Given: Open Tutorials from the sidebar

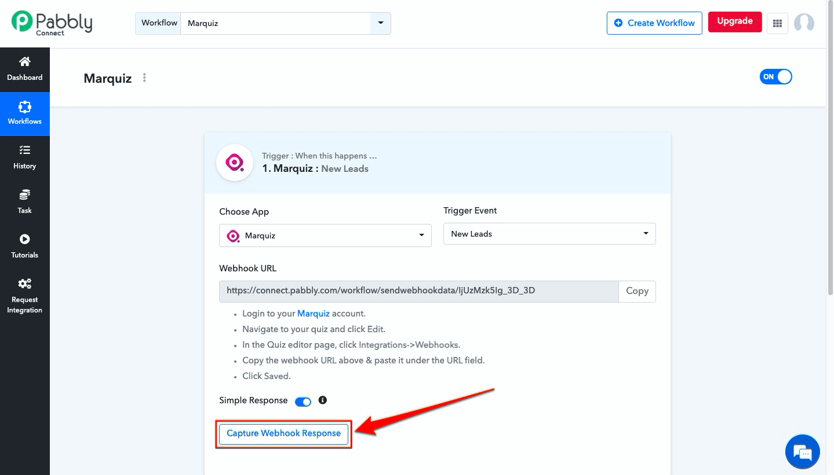Looking at the screenshot, I should [x=24, y=246].
